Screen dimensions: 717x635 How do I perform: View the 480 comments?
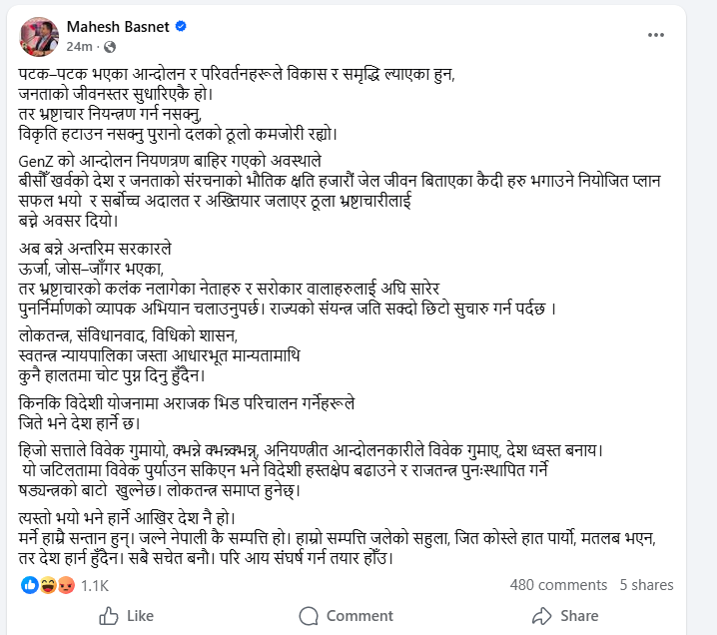click(x=557, y=585)
